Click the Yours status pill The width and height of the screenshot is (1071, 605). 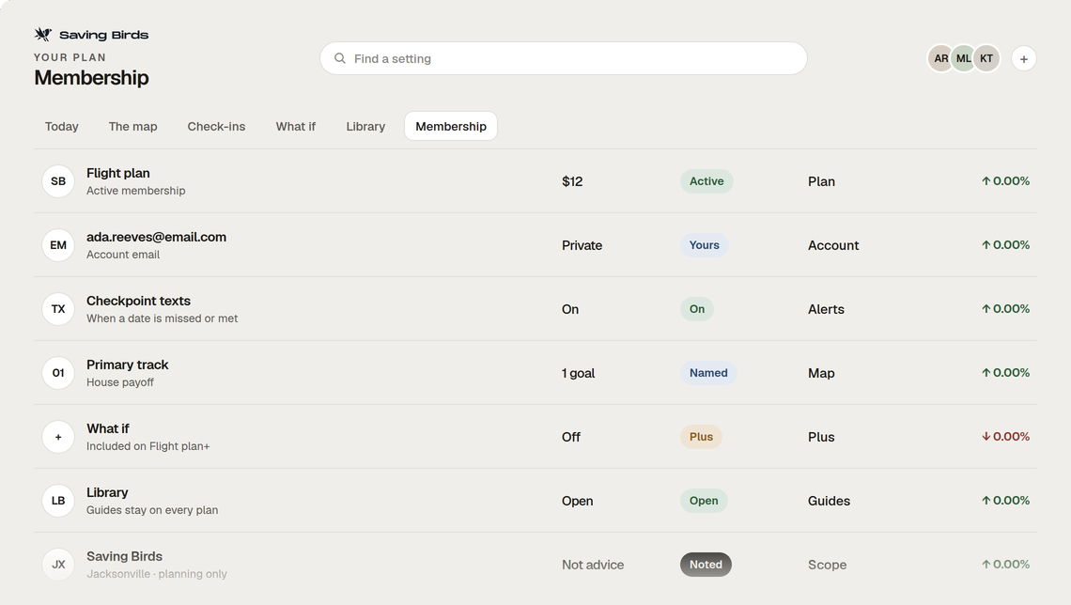coord(705,245)
